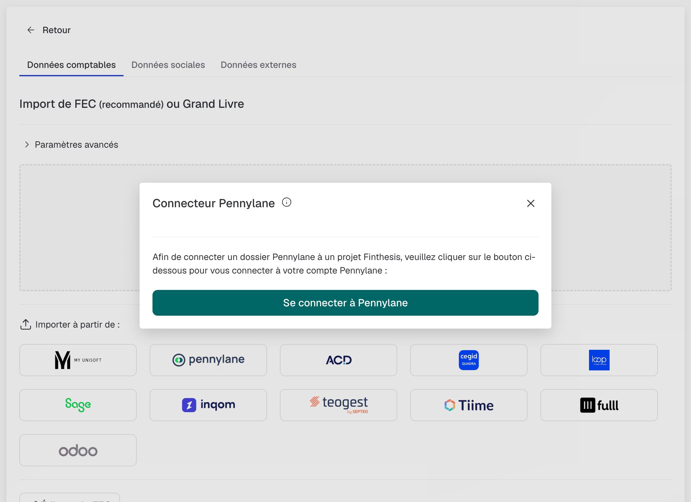691x502 pixels.
Task: Choose the Fulll import logo
Action: pyautogui.click(x=599, y=405)
